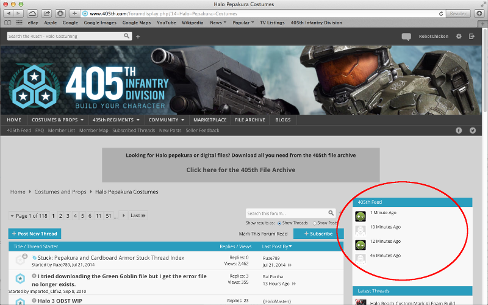Click Stuck thread index status icon

(21, 260)
